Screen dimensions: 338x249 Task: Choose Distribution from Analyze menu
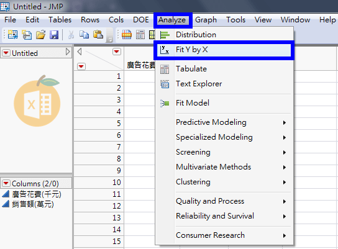pos(224,35)
